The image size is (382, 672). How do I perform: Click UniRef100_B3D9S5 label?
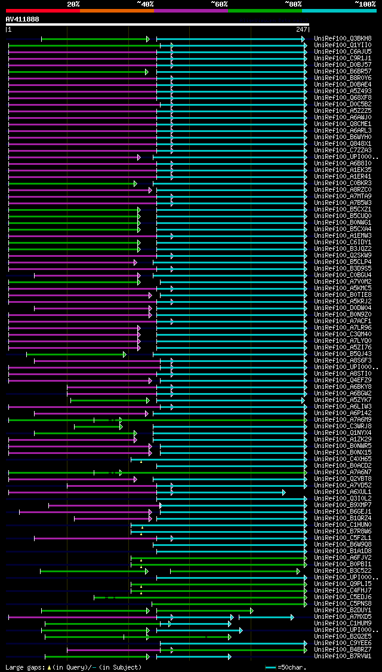[343, 268]
